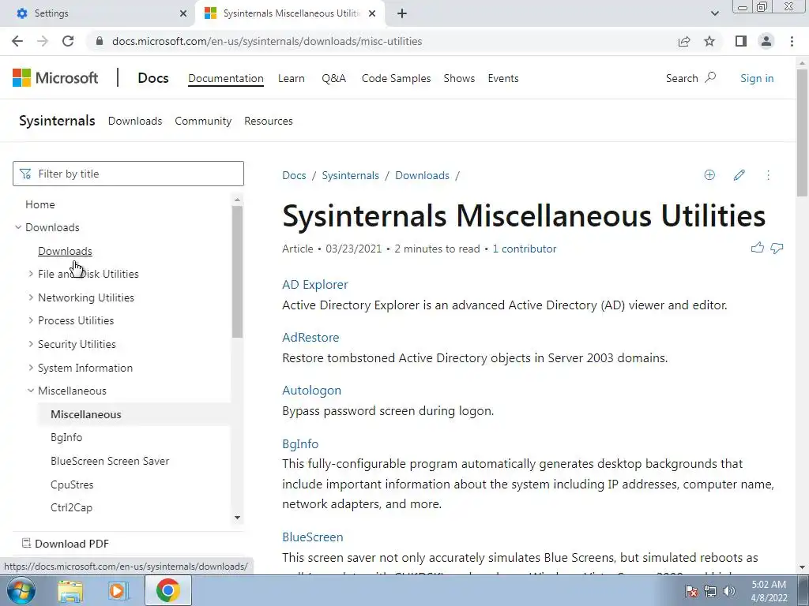This screenshot has height=606, width=809.
Task: Switch to the Settings browser tab
Action: coord(98,13)
